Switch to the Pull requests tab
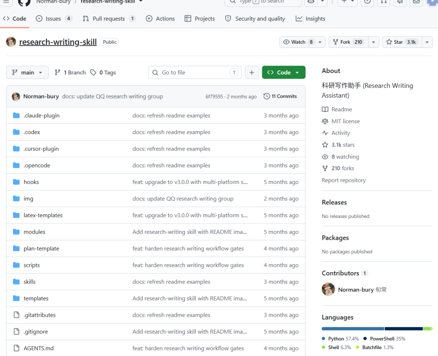This screenshot has width=438, height=356. pyautogui.click(x=109, y=19)
